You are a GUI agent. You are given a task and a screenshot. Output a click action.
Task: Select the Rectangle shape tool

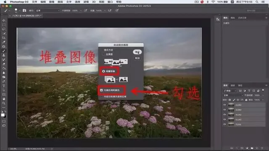(x=4, y=94)
